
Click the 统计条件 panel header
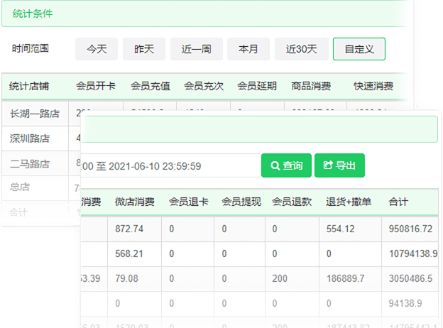33,13
